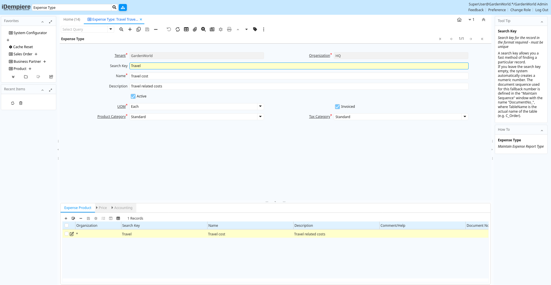Click the Log Out link
Image resolution: width=551 pixels, height=285 pixels.
[x=542, y=10]
